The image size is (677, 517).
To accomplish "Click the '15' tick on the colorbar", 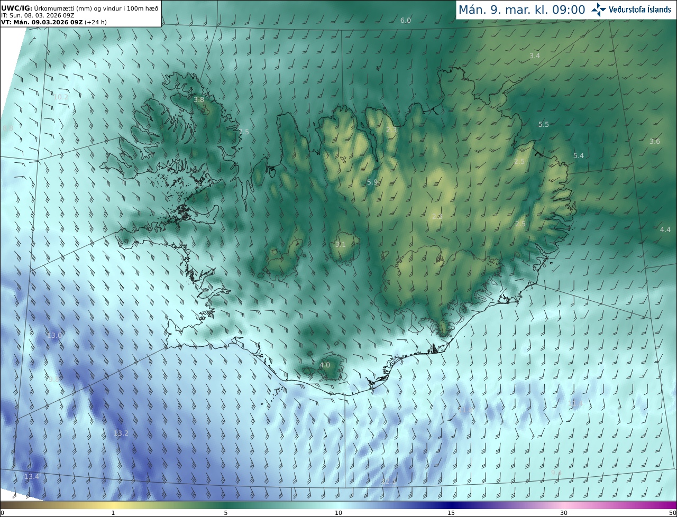I will 451,513.
